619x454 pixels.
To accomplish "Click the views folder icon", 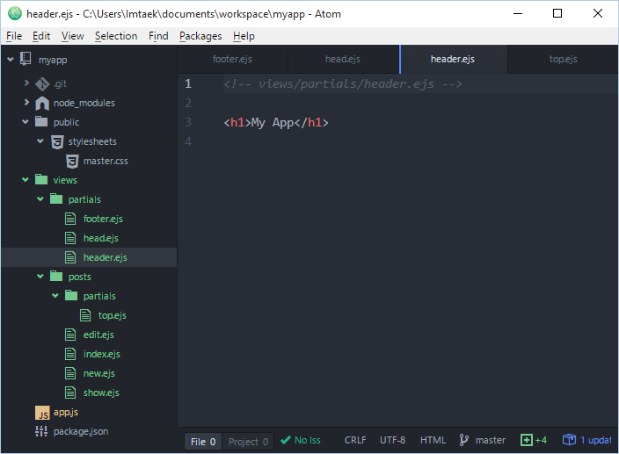I will point(41,179).
